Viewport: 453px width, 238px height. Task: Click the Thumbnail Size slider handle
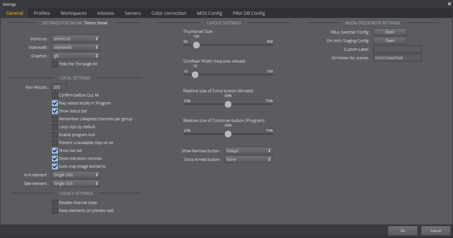point(196,45)
